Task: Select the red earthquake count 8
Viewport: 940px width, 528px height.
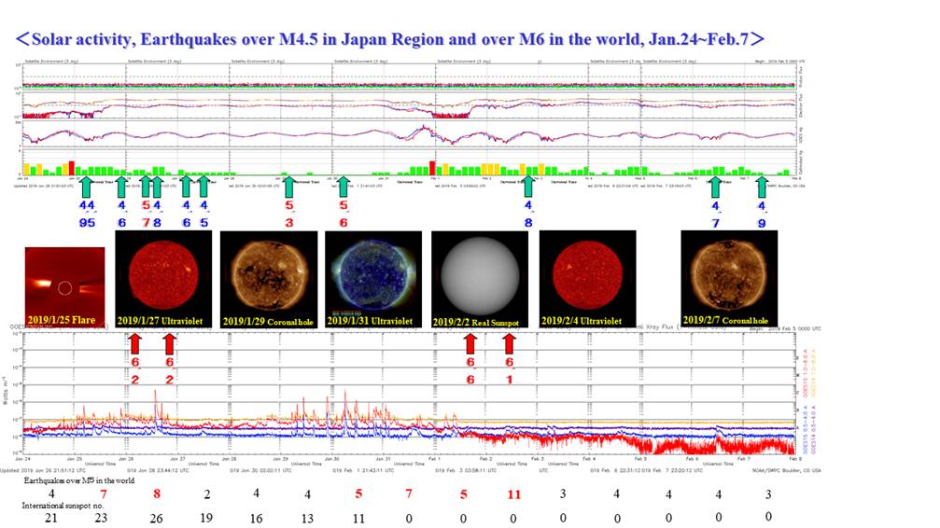Action: click(157, 493)
